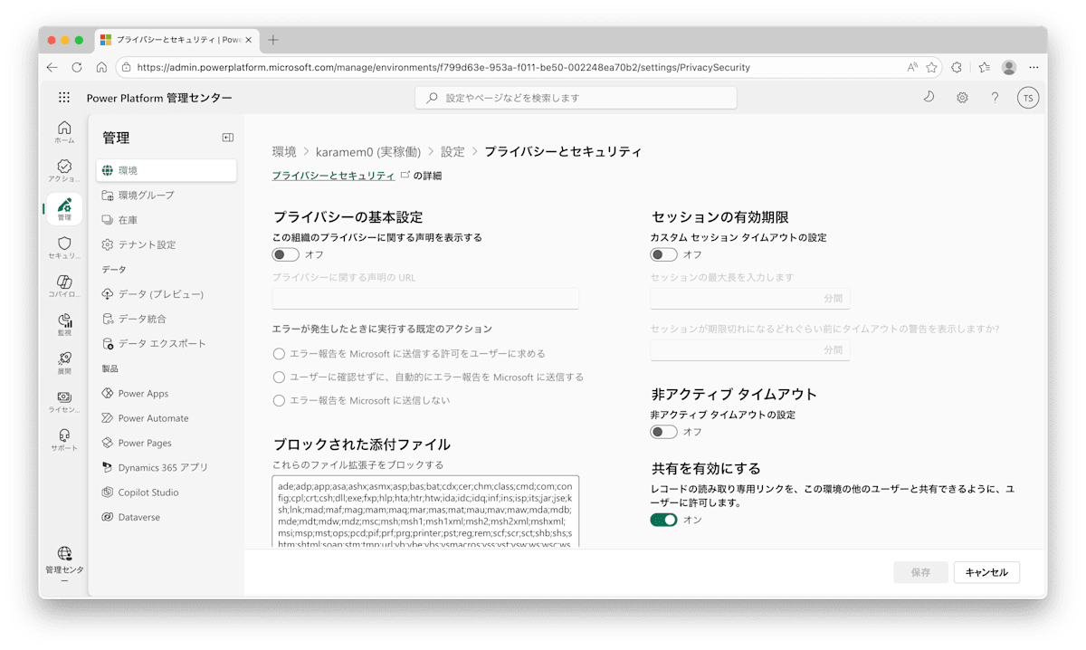Open Power Apps product item
This screenshot has width=1086, height=650.
tap(167, 394)
